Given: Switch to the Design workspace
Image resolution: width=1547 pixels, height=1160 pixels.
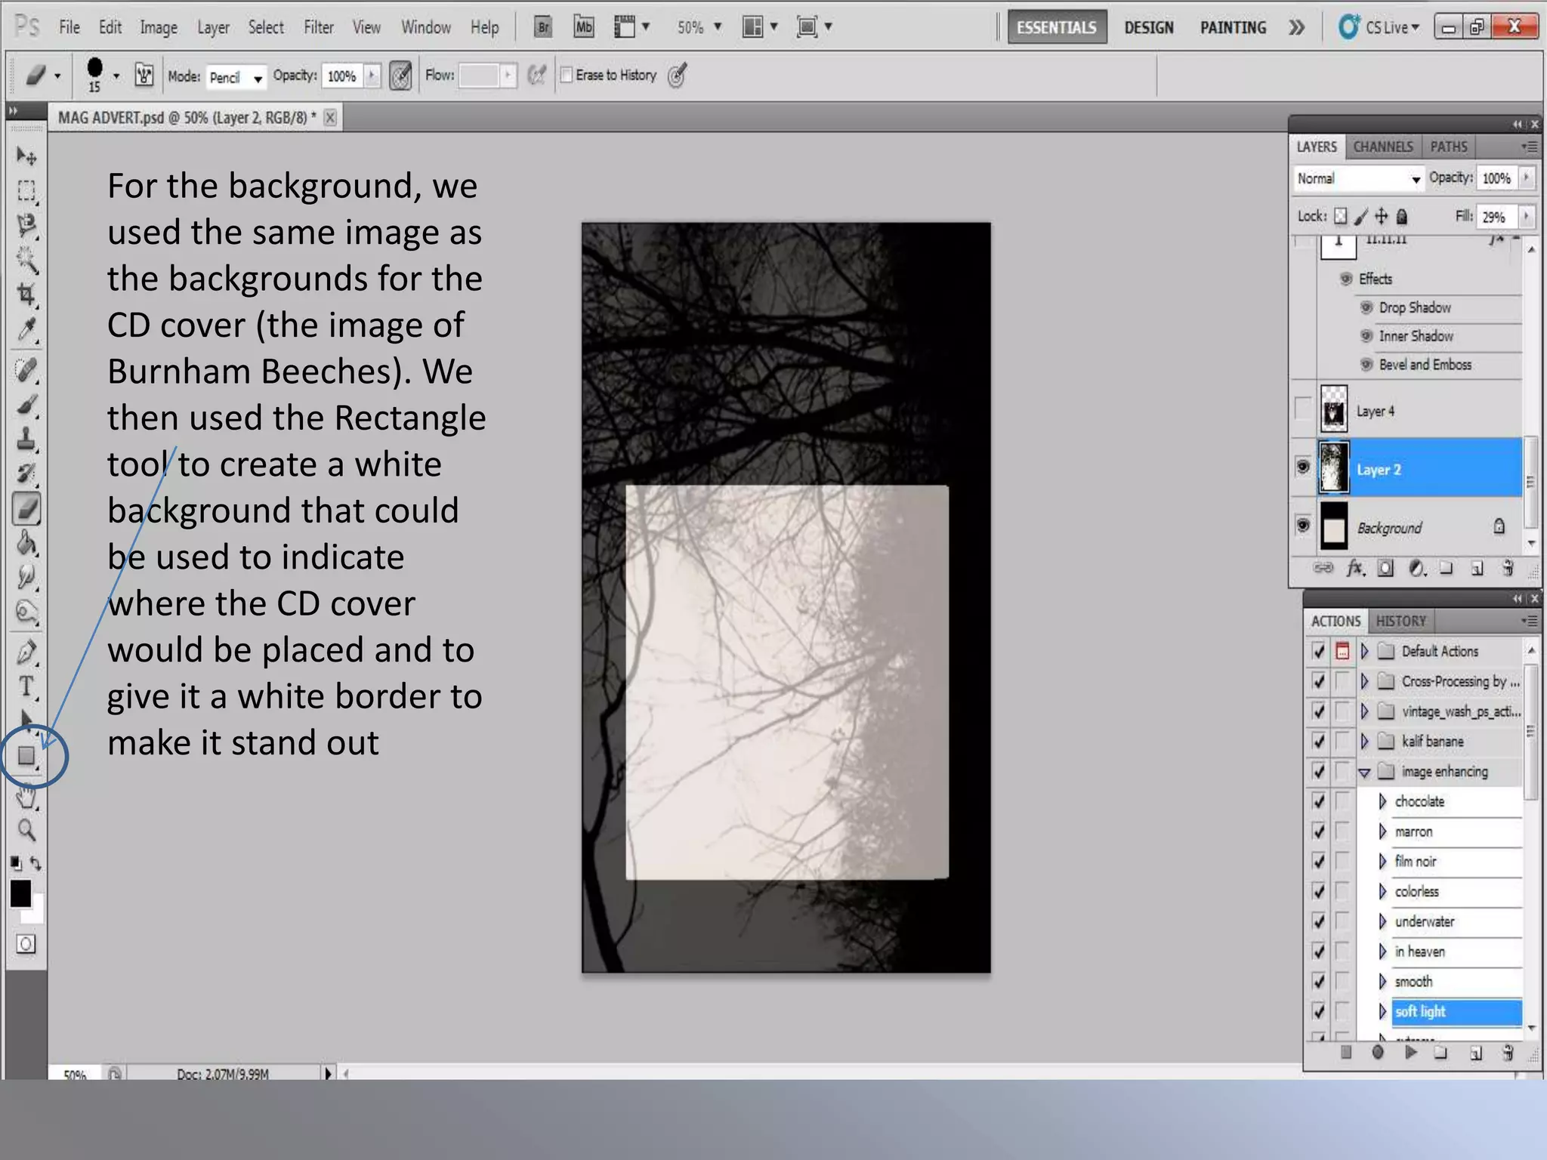Looking at the screenshot, I should [1148, 28].
